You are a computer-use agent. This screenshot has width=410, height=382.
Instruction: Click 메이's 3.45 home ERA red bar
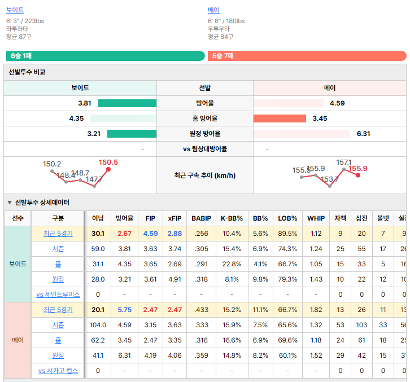(x=280, y=118)
